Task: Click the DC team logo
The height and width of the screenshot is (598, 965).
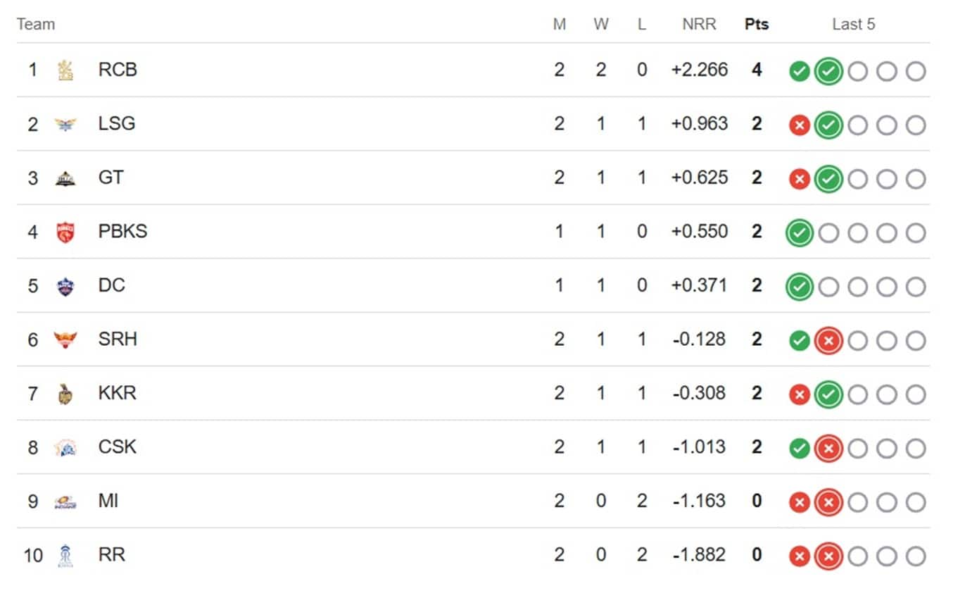Action: (65, 285)
